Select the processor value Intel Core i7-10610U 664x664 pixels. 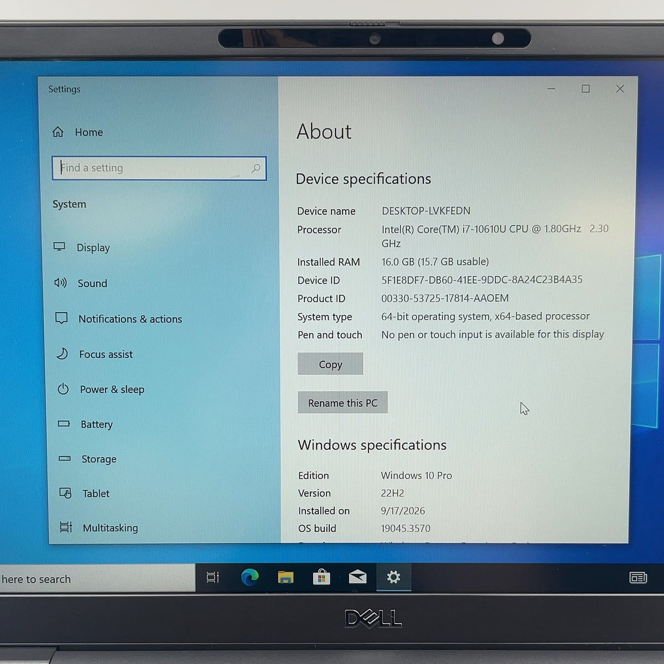(x=495, y=236)
